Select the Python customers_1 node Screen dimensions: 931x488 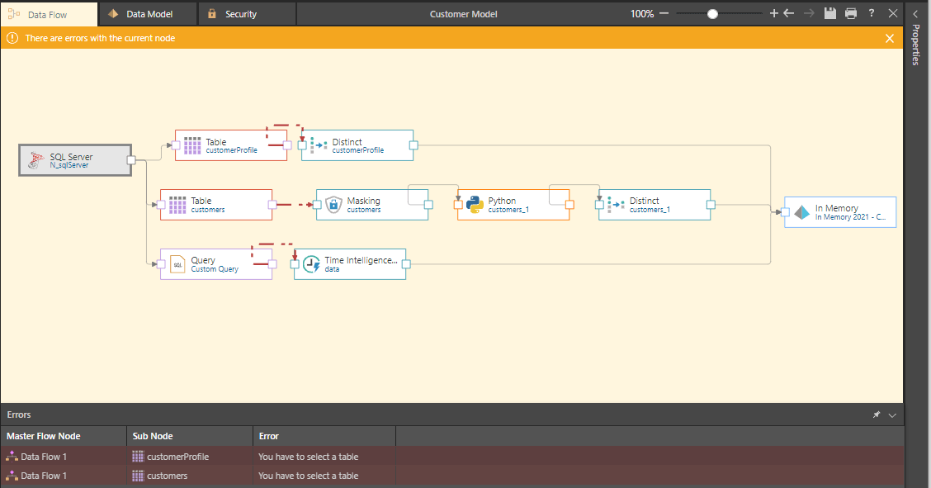coord(513,205)
